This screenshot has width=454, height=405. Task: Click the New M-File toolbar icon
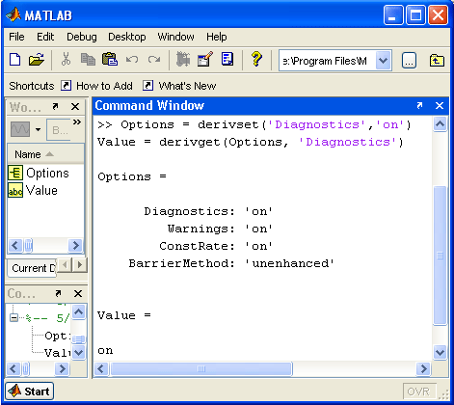(x=15, y=60)
